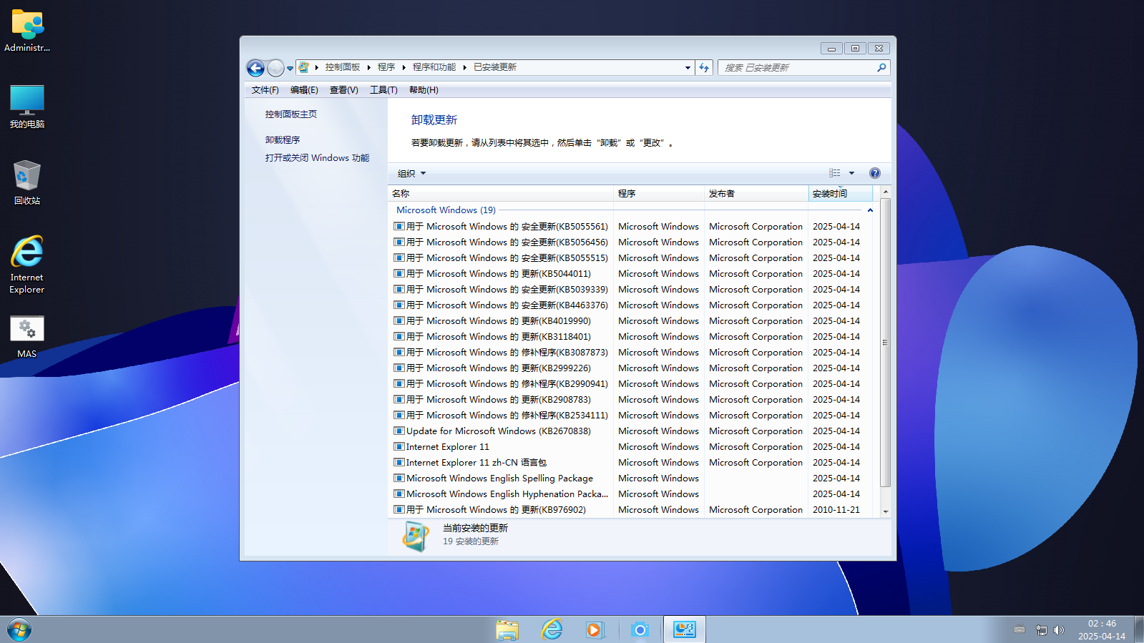
Task: Expand the 组织 dropdown menu
Action: pyautogui.click(x=412, y=174)
